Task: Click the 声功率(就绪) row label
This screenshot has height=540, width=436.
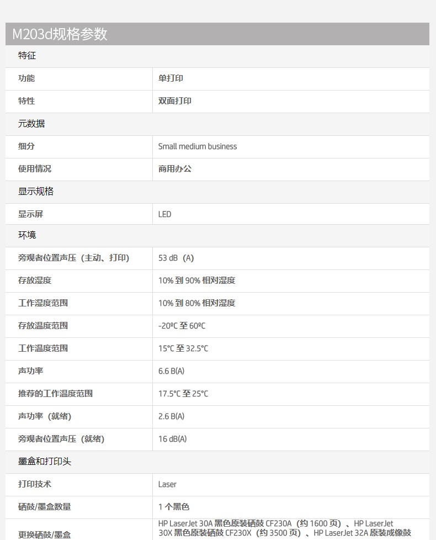Action: click(x=45, y=416)
